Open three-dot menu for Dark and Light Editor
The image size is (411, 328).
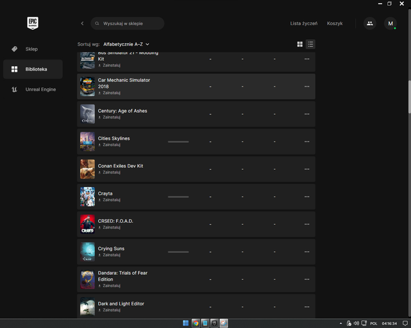(x=307, y=307)
